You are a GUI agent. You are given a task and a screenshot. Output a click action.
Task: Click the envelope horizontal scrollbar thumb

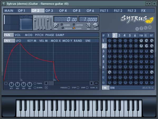(51, 83)
